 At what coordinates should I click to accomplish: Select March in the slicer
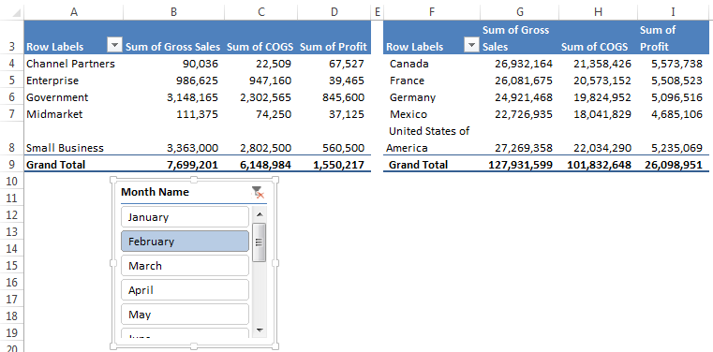coord(186,266)
